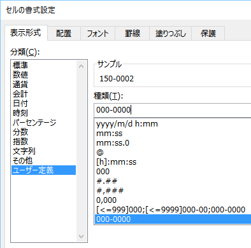Viewport: 251px width, 248px height.
Task: Switch to the 配置 tab
Action: (64, 34)
